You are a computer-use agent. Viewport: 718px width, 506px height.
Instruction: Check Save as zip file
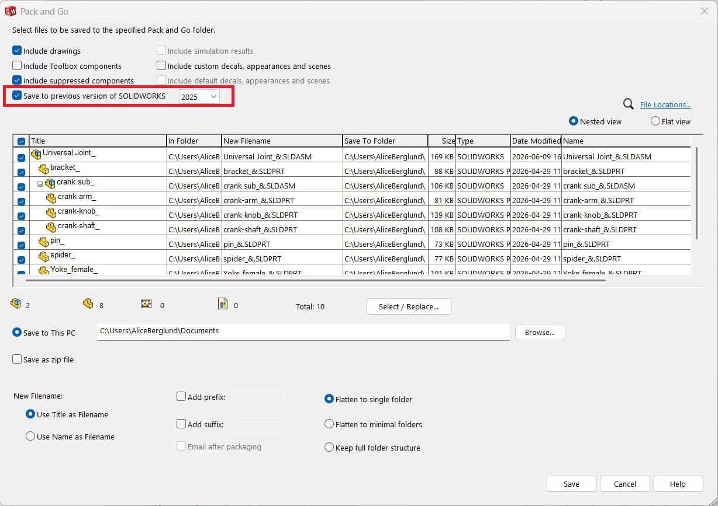click(17, 360)
